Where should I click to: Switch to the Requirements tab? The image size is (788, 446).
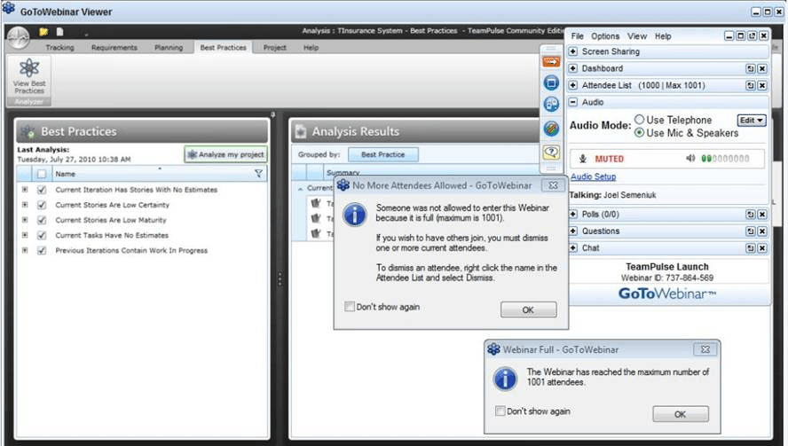(x=114, y=48)
